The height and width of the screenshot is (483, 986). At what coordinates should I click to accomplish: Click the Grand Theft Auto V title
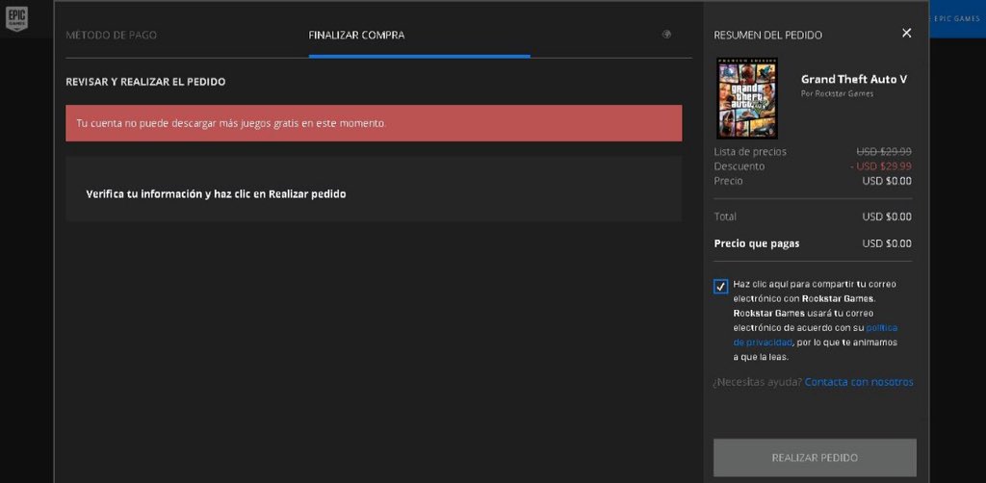click(x=854, y=79)
